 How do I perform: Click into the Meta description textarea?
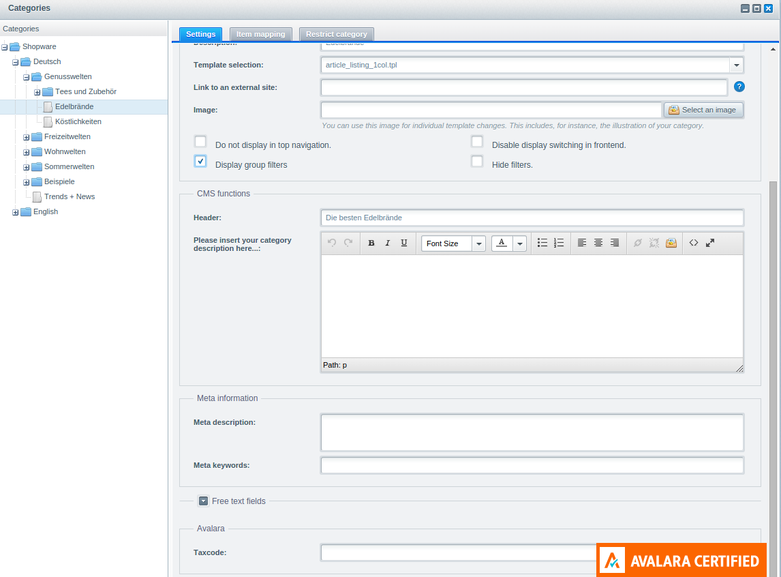(x=532, y=432)
